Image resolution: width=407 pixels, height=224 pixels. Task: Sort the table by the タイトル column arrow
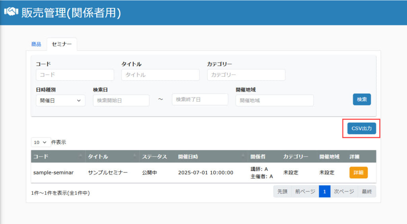tap(135, 156)
